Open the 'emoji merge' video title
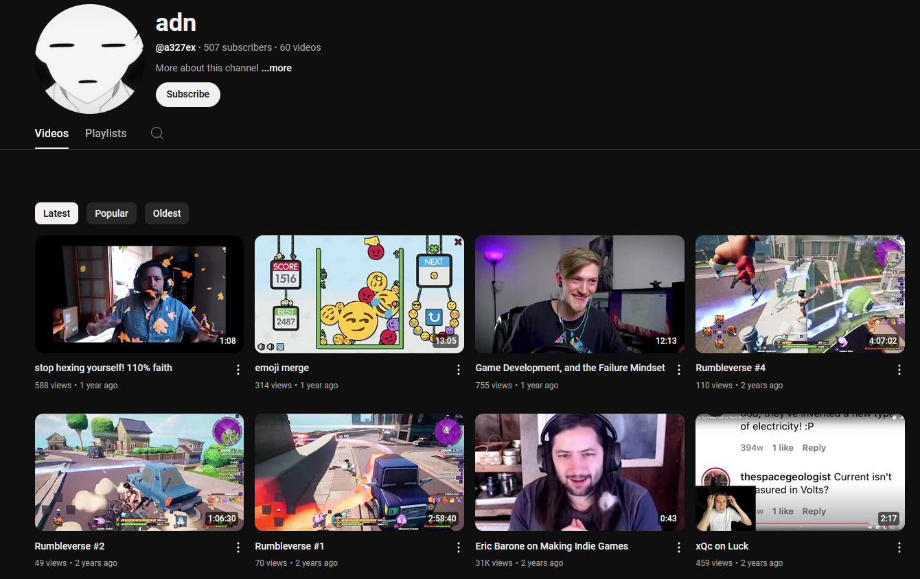920x579 pixels. click(x=282, y=368)
